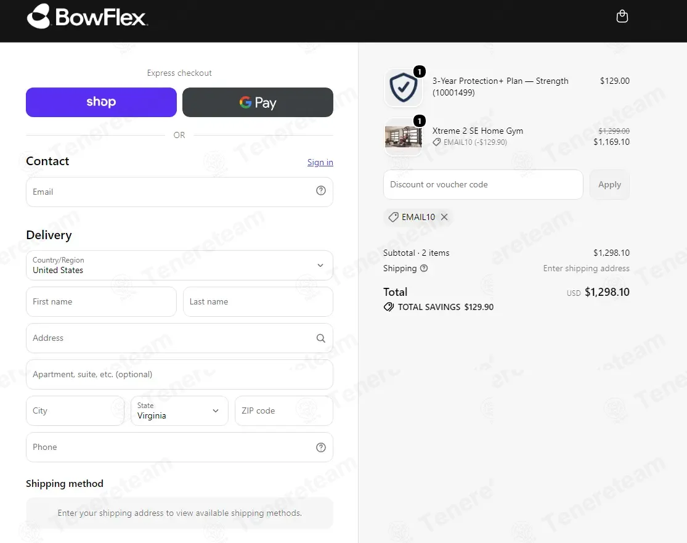The height and width of the screenshot is (543, 687).
Task: Click the 3-Year Protection+ Plan item name
Action: coord(500,86)
